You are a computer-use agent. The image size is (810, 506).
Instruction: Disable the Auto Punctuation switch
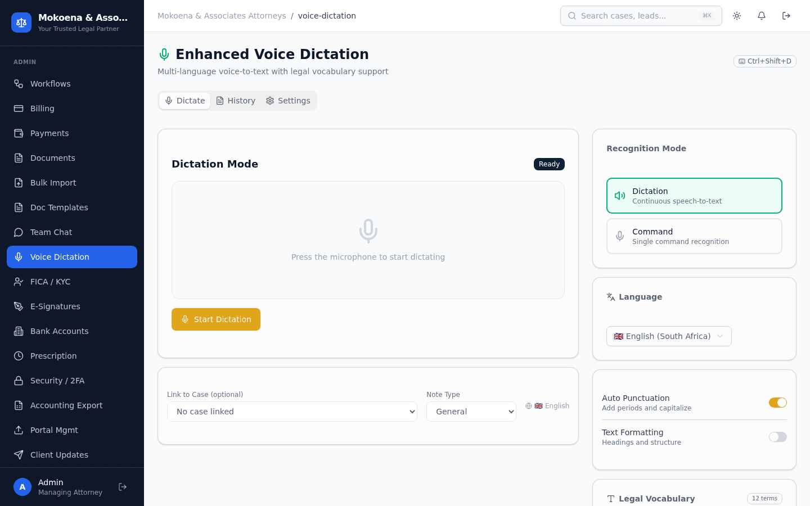(x=778, y=403)
